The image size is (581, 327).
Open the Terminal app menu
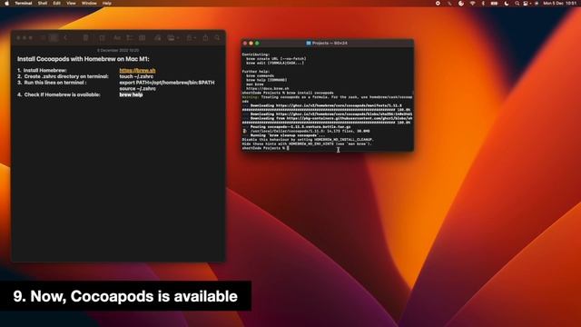[24, 3]
